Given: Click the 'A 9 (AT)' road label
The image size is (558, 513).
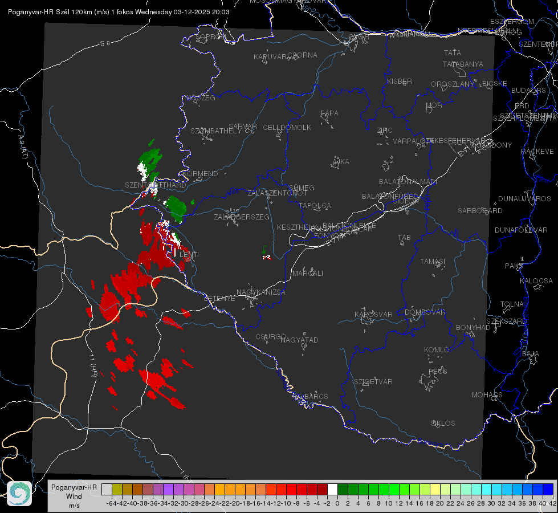Looking at the screenshot, I should point(23,146).
